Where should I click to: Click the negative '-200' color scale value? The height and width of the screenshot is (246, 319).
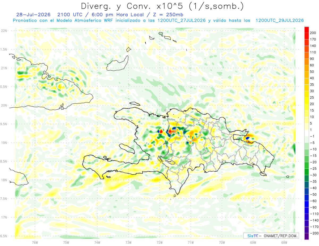(314, 233)
